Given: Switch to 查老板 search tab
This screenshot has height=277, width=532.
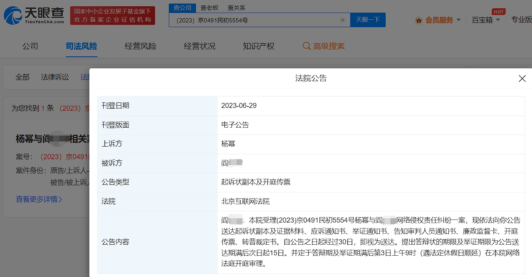Looking at the screenshot, I should tap(209, 8).
